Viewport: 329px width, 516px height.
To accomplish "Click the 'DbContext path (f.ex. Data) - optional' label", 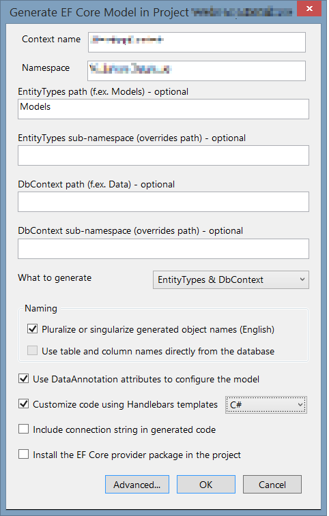I will pos(96,184).
